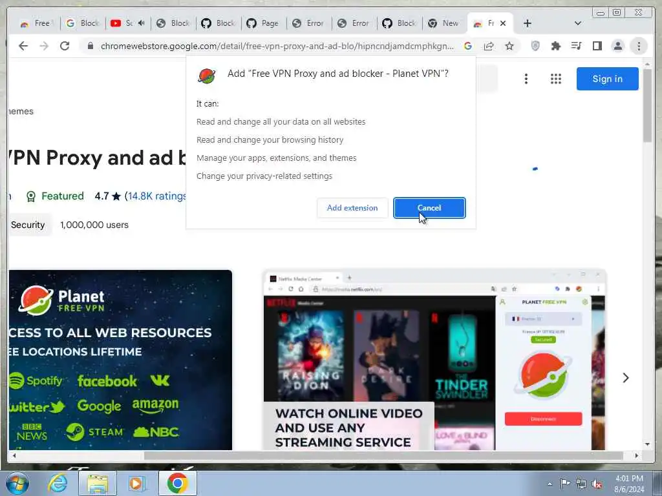Click the shield extension icon
Image resolution: width=662 pixels, height=496 pixels.
[x=535, y=46]
